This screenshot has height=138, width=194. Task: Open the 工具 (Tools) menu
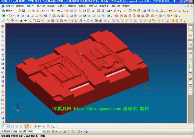(60, 6)
